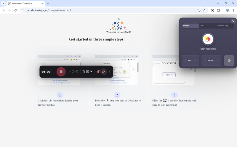Restart the recording using the circular arrow icon
Screen dimensions: 237x148
coord(73,72)
